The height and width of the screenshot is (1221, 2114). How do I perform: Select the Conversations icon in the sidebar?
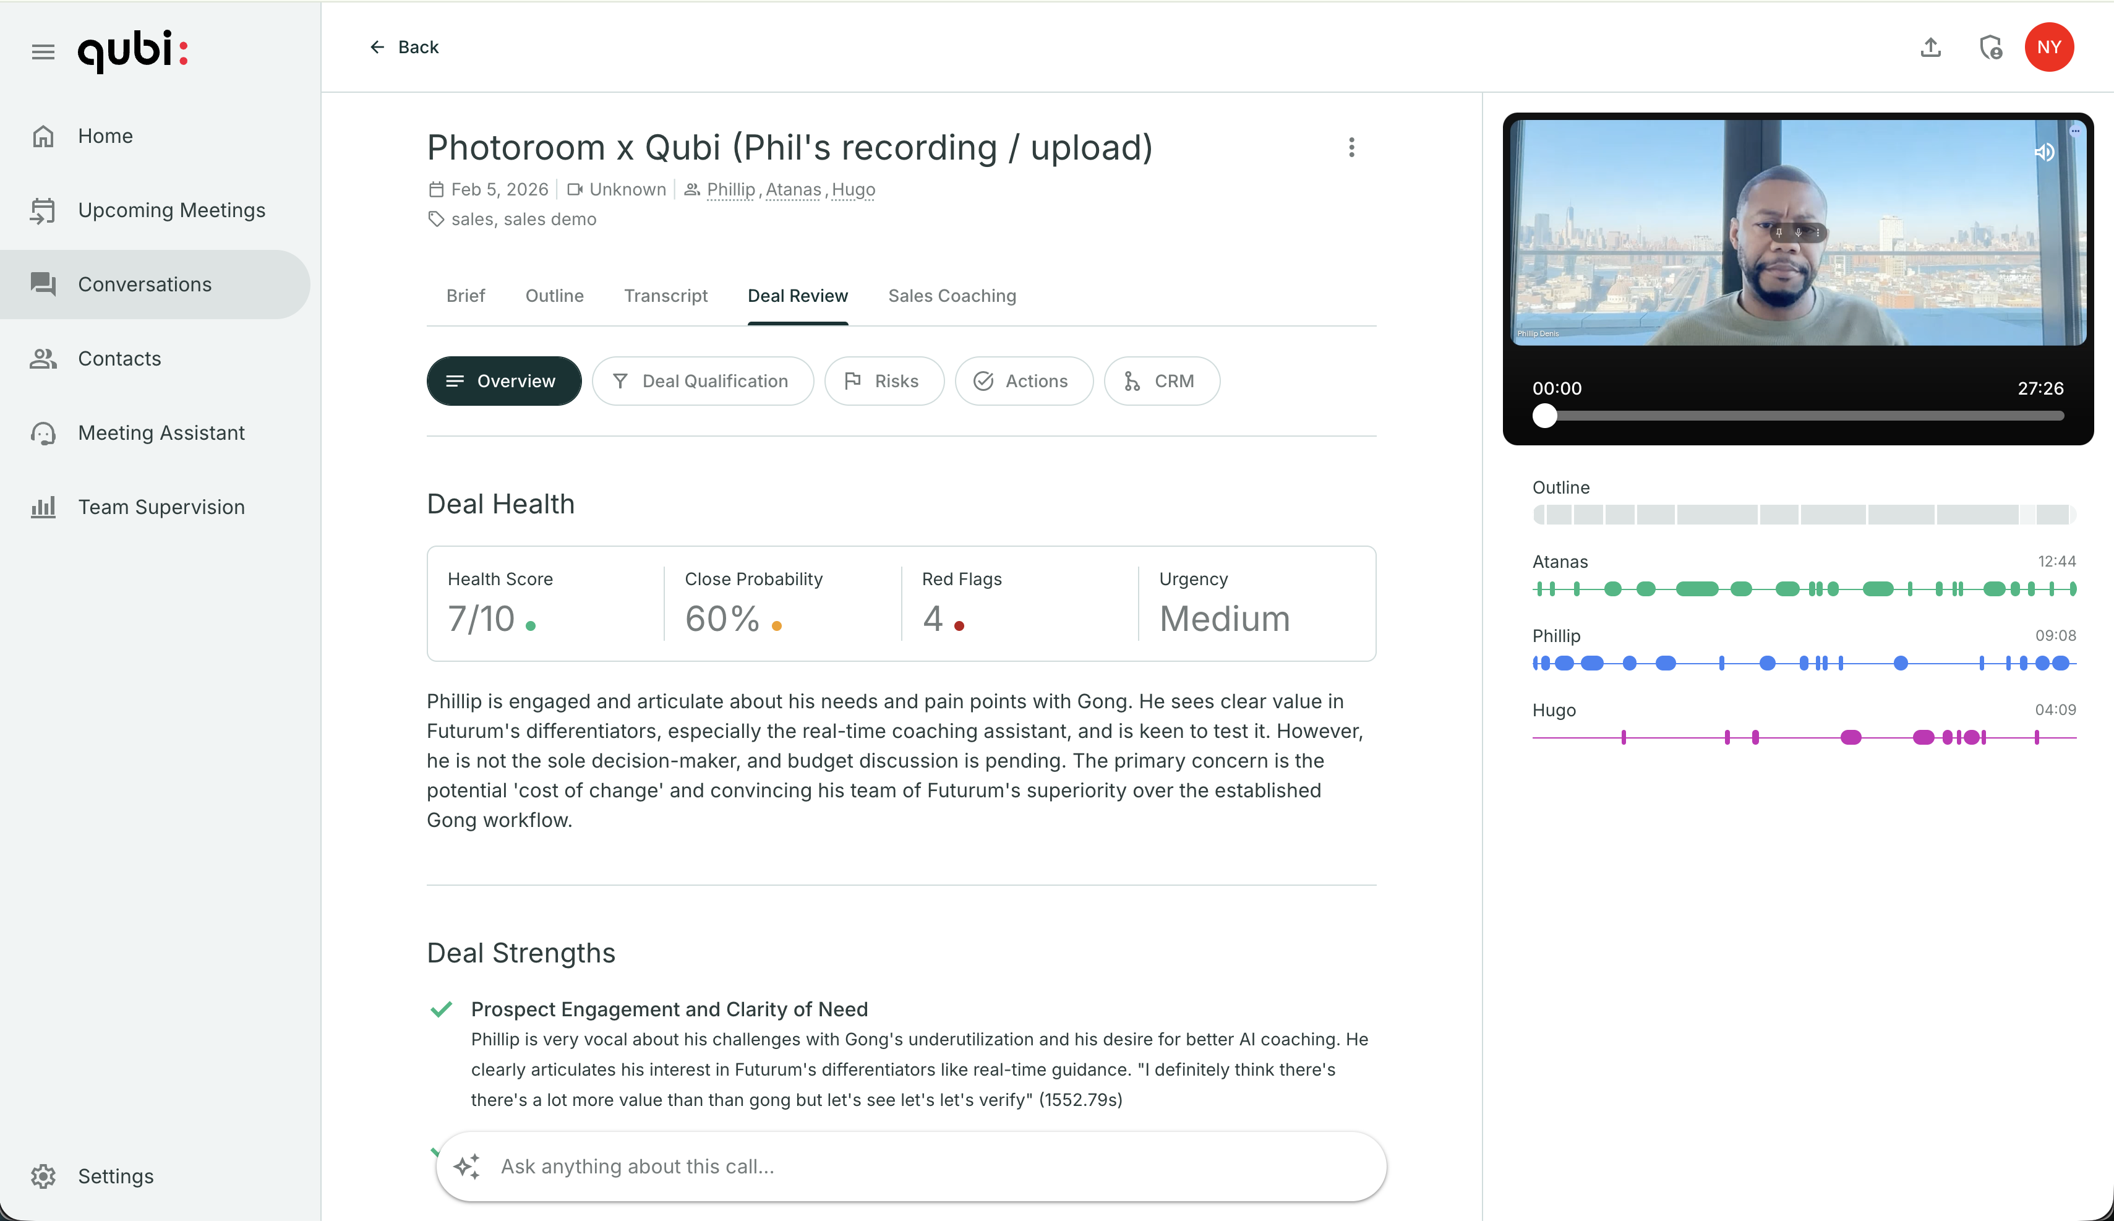tap(43, 285)
